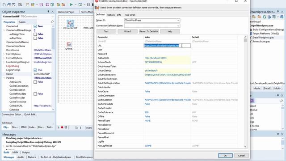The width and height of the screenshot is (286, 161).
Task: Open the Events tab in Object Inspector
Action: coord(22,22)
